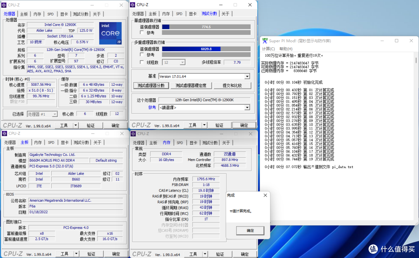
Task: Click 提交和比较 button
Action: (x=232, y=86)
